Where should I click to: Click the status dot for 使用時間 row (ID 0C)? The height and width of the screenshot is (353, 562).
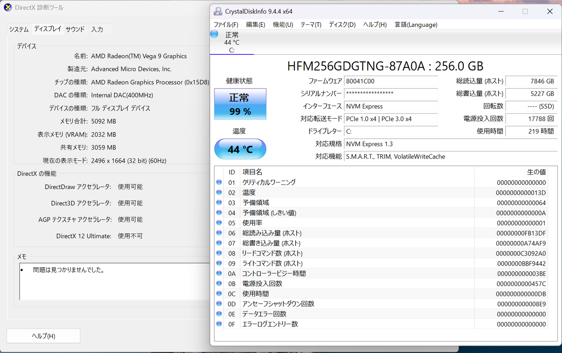tap(219, 293)
